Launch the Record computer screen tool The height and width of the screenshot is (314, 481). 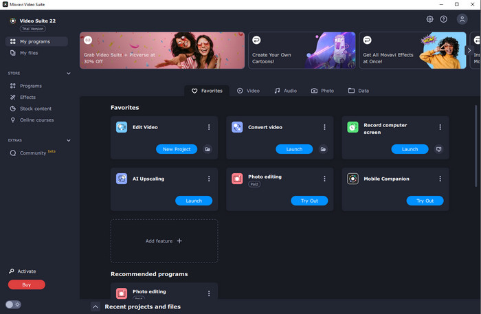[410, 149]
